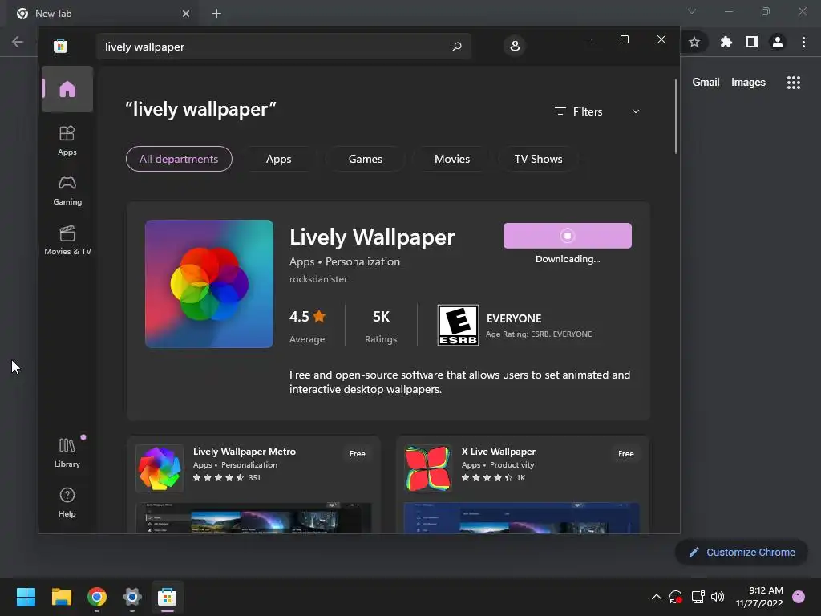821x616 pixels.
Task: Click Chrome's back arrow button
Action: [18, 42]
